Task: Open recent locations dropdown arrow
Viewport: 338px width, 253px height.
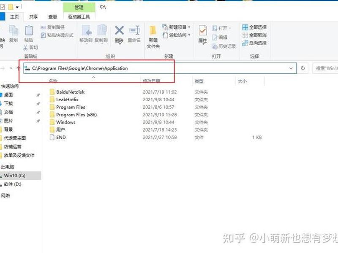Action: (x=11, y=68)
